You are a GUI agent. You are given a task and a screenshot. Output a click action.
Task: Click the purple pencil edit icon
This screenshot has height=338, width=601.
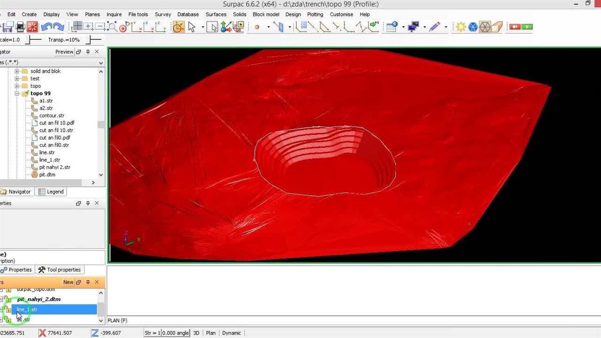[434, 27]
